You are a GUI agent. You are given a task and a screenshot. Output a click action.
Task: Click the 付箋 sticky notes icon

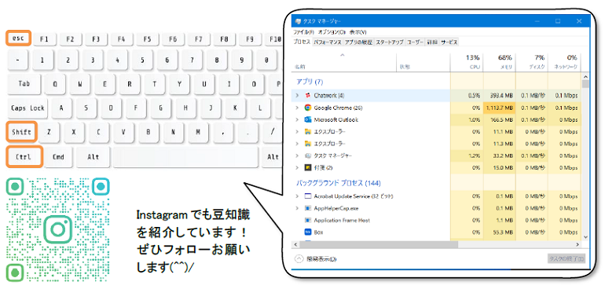pos(308,168)
